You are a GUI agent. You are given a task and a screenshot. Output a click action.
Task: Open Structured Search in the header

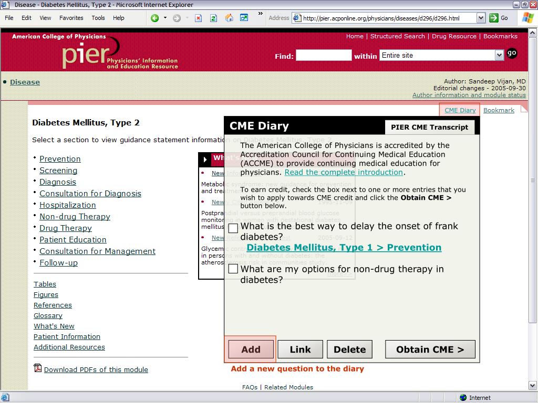coord(398,36)
